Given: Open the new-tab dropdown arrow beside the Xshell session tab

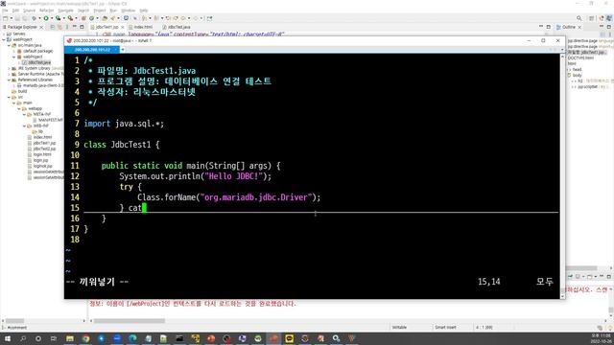Looking at the screenshot, I should click(123, 50).
